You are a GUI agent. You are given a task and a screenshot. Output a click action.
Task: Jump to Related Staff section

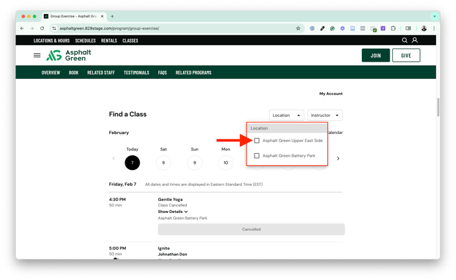point(101,72)
